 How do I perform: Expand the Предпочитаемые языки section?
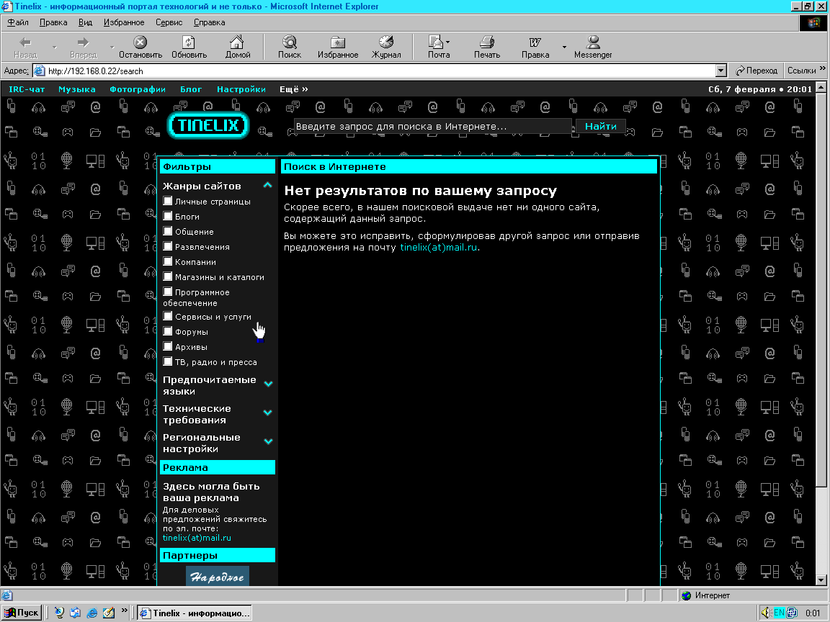tap(268, 384)
